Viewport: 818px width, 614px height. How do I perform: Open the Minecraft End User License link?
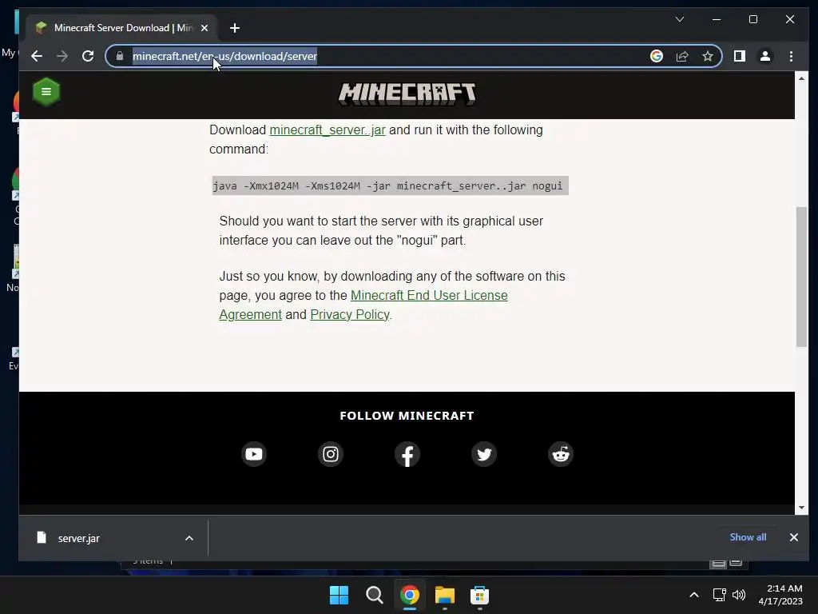click(x=363, y=305)
